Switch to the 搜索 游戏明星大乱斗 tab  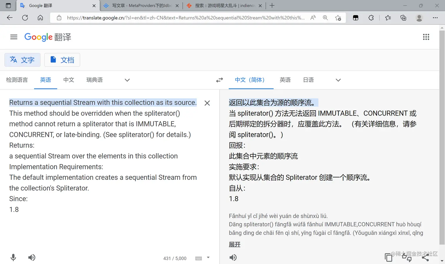point(224,6)
